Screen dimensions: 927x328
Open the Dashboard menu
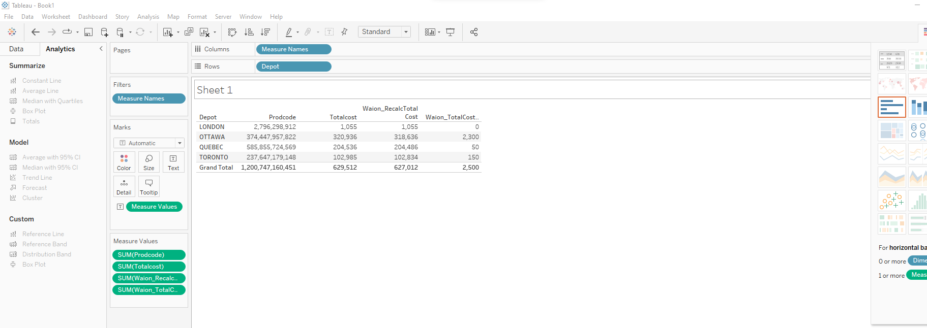93,17
